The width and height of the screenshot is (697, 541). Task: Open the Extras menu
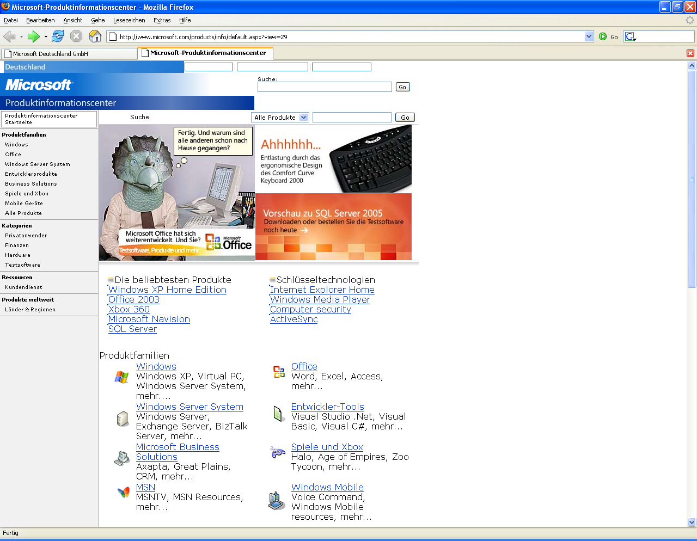[162, 20]
